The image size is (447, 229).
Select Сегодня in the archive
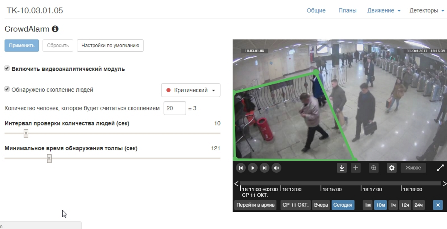(x=343, y=205)
